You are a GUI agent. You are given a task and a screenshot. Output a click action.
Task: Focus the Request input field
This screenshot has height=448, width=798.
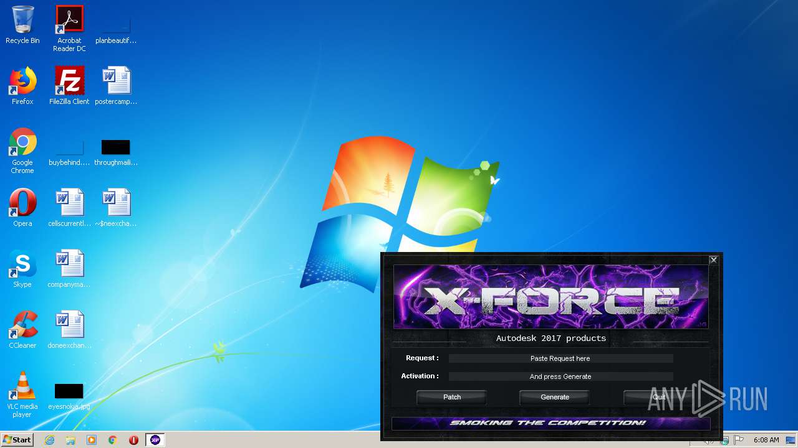pos(560,358)
